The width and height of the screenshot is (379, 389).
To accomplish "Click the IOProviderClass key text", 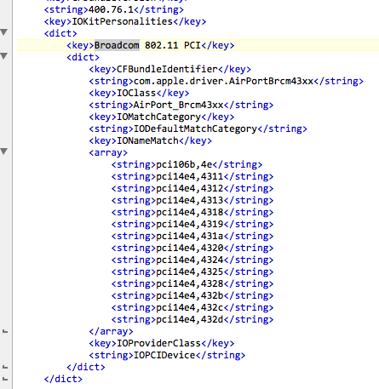I will (x=158, y=343).
